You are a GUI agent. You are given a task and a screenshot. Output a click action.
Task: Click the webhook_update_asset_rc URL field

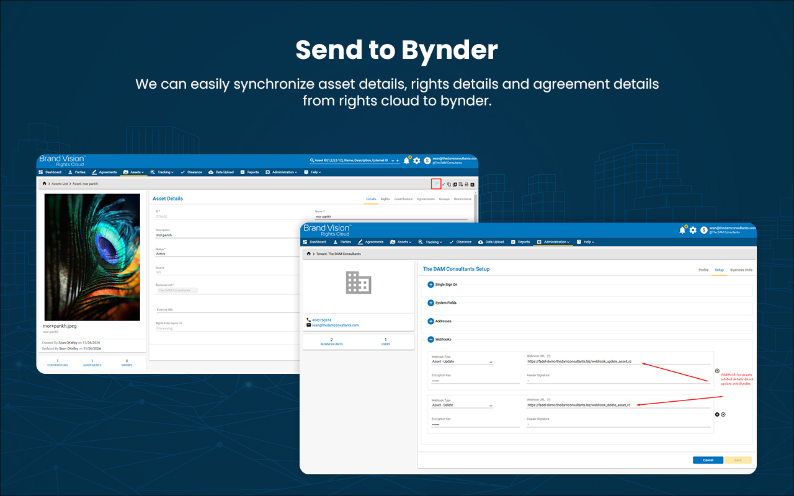(x=618, y=361)
